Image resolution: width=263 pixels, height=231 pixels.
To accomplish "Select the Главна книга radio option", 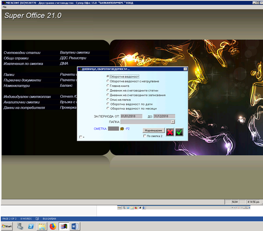I will [x=108, y=86].
